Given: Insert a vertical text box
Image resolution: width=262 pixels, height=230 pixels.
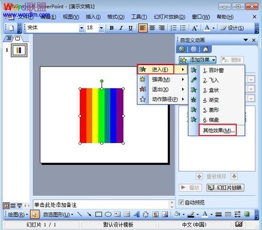Looking at the screenshot, I should point(127,214).
